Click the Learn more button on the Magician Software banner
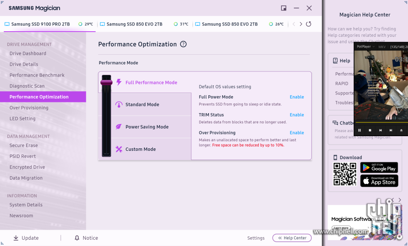Screen dimensions: 408x246 click(x=341, y=228)
